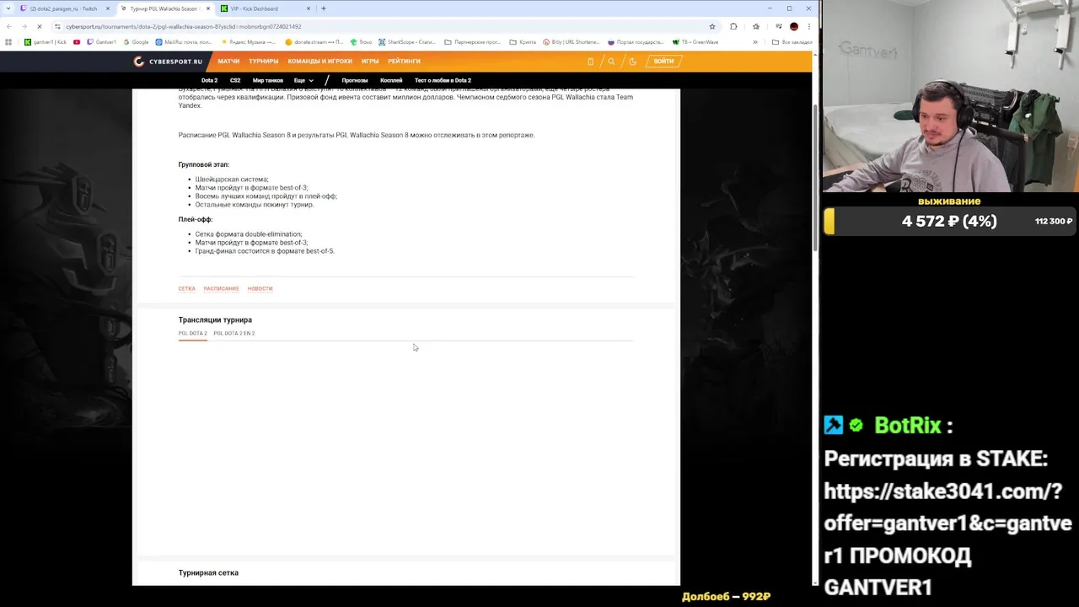Click the Трансляции турнира heading
This screenshot has width=1079, height=607.
(215, 320)
